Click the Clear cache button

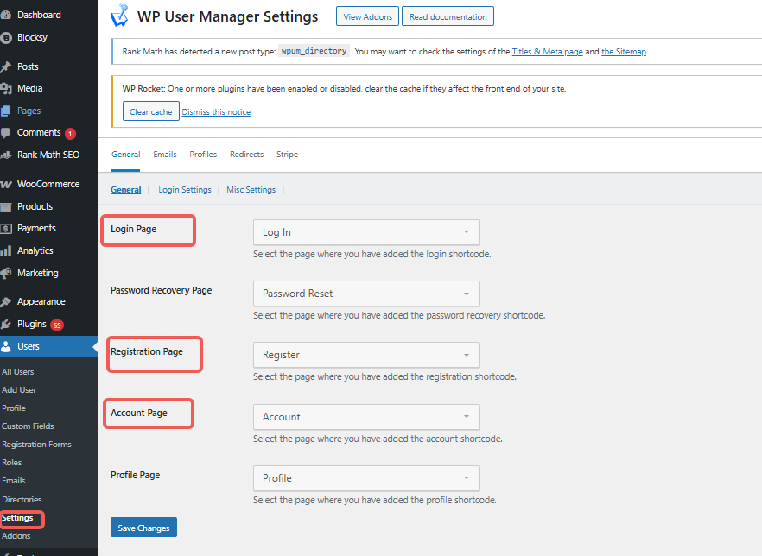(150, 111)
